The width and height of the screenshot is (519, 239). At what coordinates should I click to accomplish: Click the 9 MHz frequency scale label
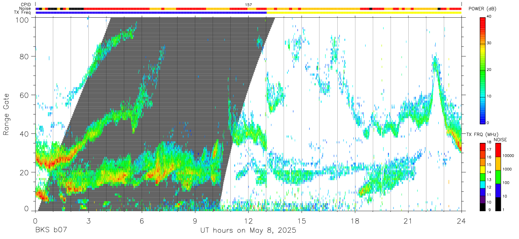point(489,210)
